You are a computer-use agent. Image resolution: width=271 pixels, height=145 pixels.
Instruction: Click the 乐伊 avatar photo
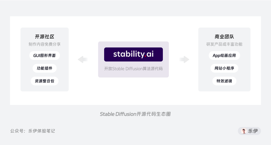[244, 131]
